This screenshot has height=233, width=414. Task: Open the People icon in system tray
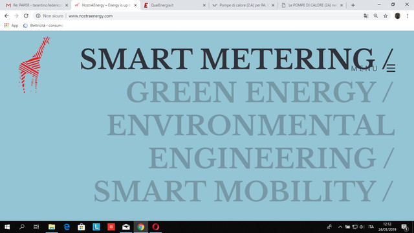(329, 227)
